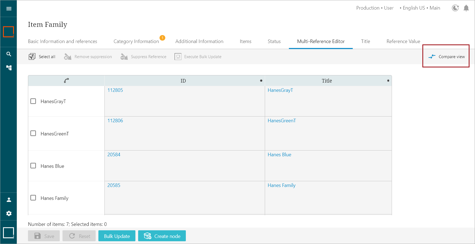Click Production • User in header
The width and height of the screenshot is (475, 244).
(375, 8)
